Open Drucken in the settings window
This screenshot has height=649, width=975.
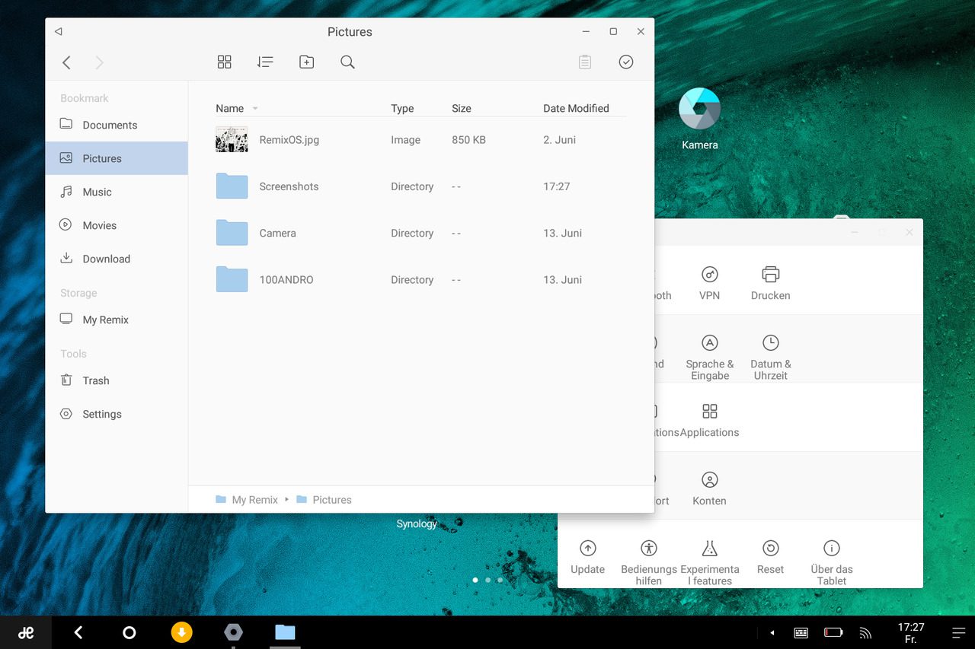pyautogui.click(x=770, y=283)
